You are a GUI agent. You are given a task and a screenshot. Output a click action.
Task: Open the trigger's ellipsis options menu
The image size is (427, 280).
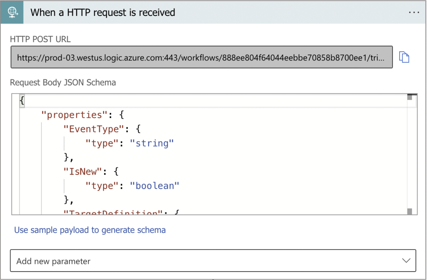[x=414, y=12]
